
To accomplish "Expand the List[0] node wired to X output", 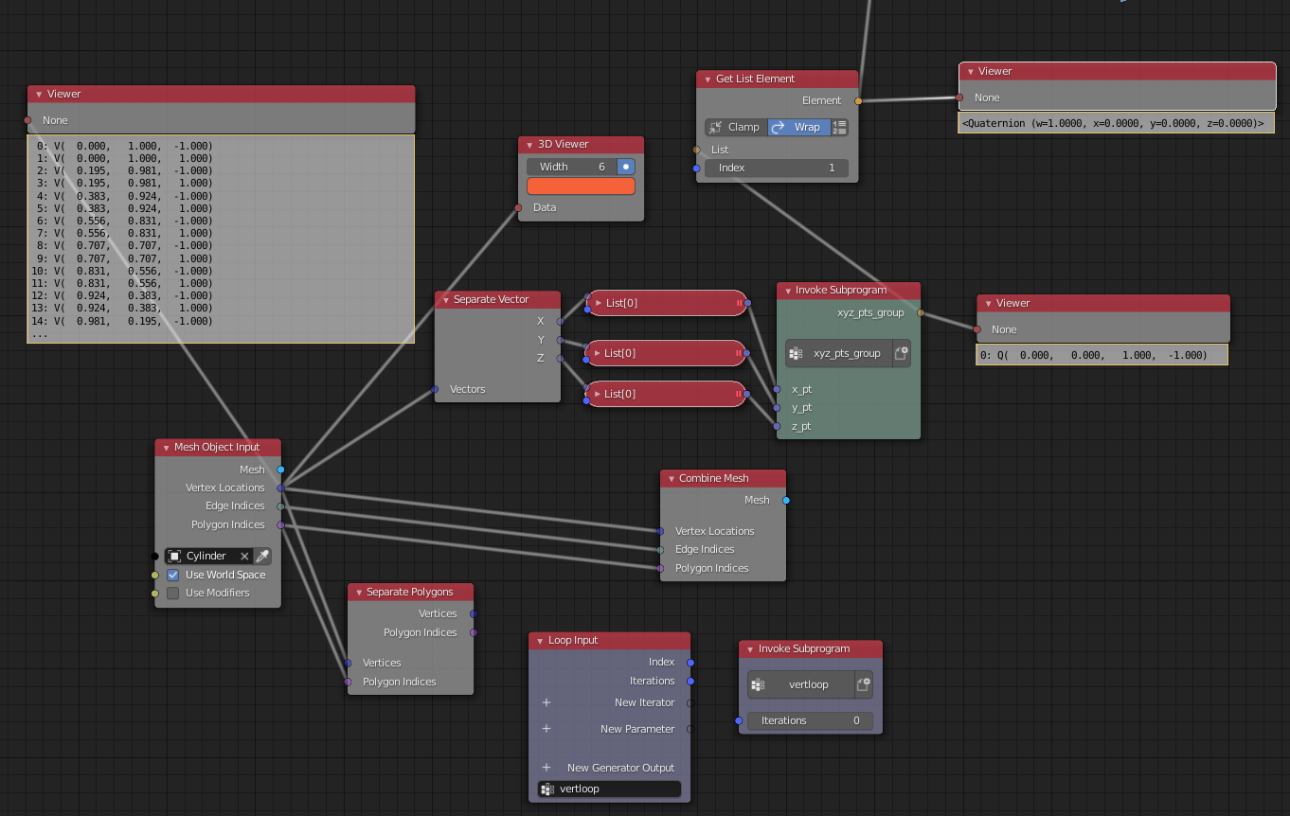I will click(x=599, y=303).
